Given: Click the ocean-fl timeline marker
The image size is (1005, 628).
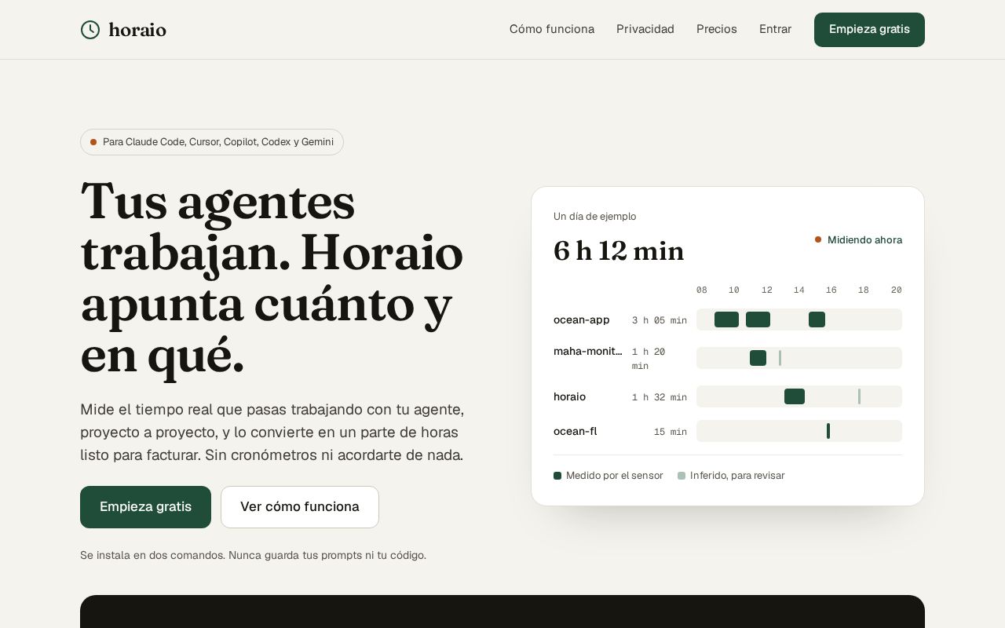Looking at the screenshot, I should point(828,431).
